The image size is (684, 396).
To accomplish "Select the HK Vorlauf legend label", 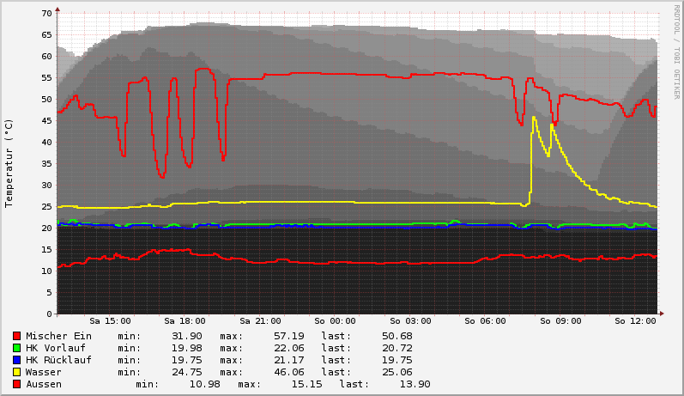I will coord(56,348).
